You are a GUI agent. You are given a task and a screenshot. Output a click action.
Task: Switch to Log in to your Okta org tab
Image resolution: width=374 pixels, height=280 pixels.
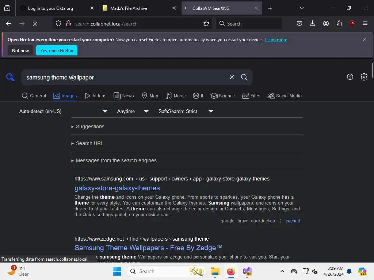coord(50,8)
